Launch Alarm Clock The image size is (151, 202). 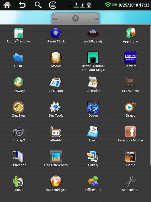(x=56, y=33)
